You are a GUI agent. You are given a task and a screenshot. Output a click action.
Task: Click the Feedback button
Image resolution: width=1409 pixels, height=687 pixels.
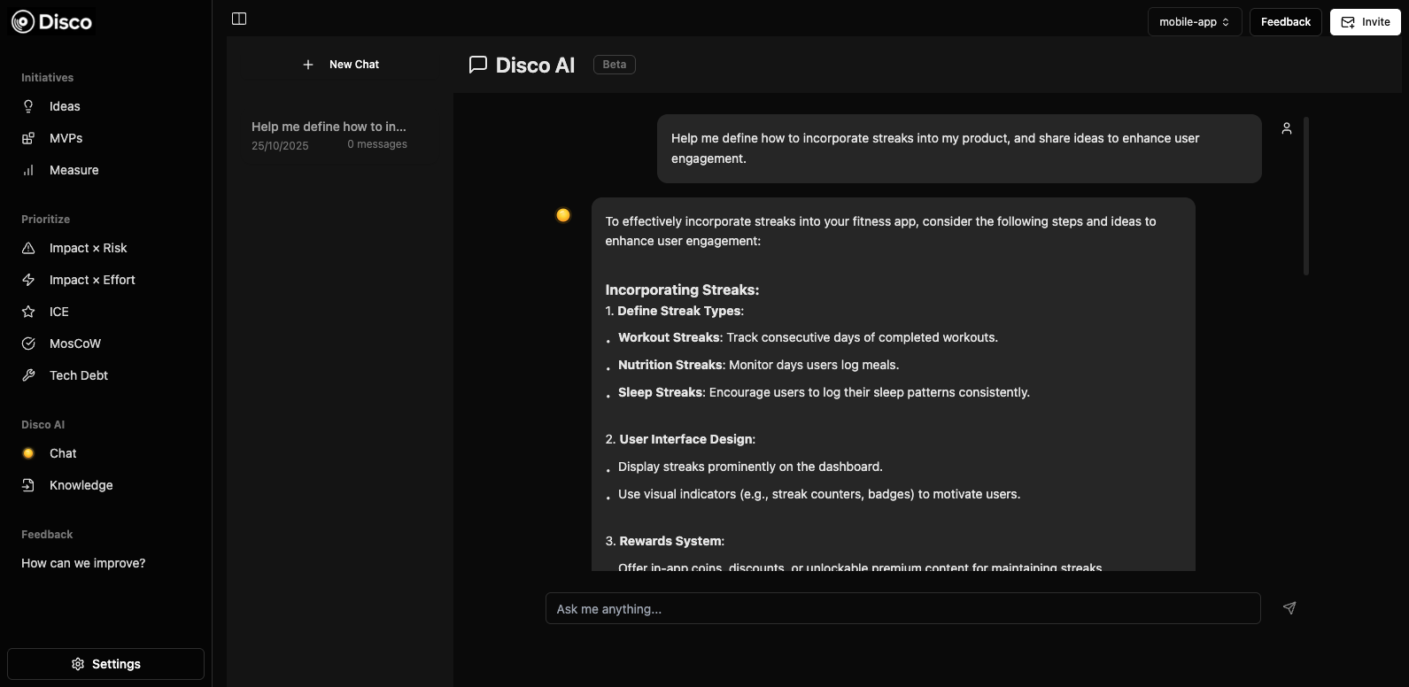[1285, 22]
